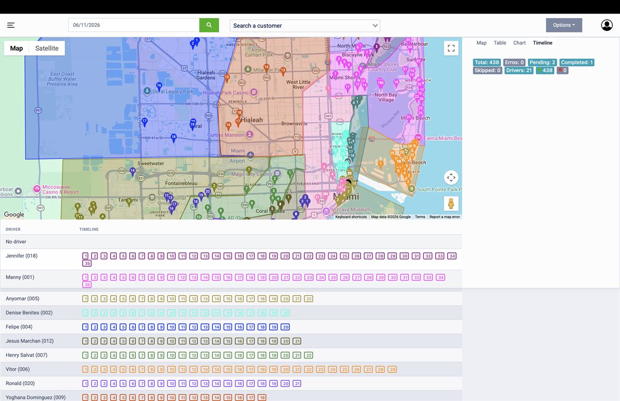620x401 pixels.
Task: Click the Erros: 0 badge
Action: click(x=515, y=62)
